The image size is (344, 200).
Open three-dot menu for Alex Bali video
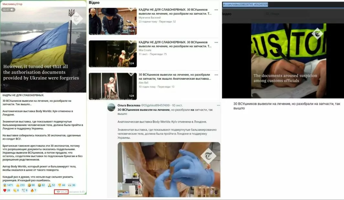point(216,75)
